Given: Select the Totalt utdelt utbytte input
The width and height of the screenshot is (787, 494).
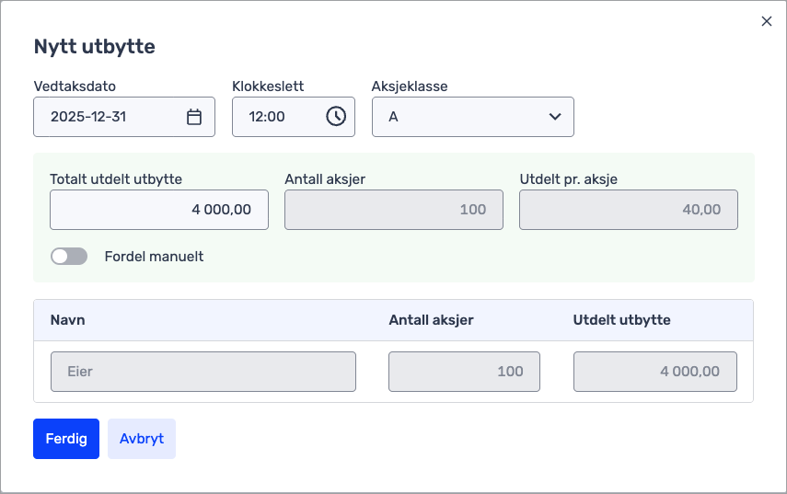Looking at the screenshot, I should pyautogui.click(x=158, y=210).
